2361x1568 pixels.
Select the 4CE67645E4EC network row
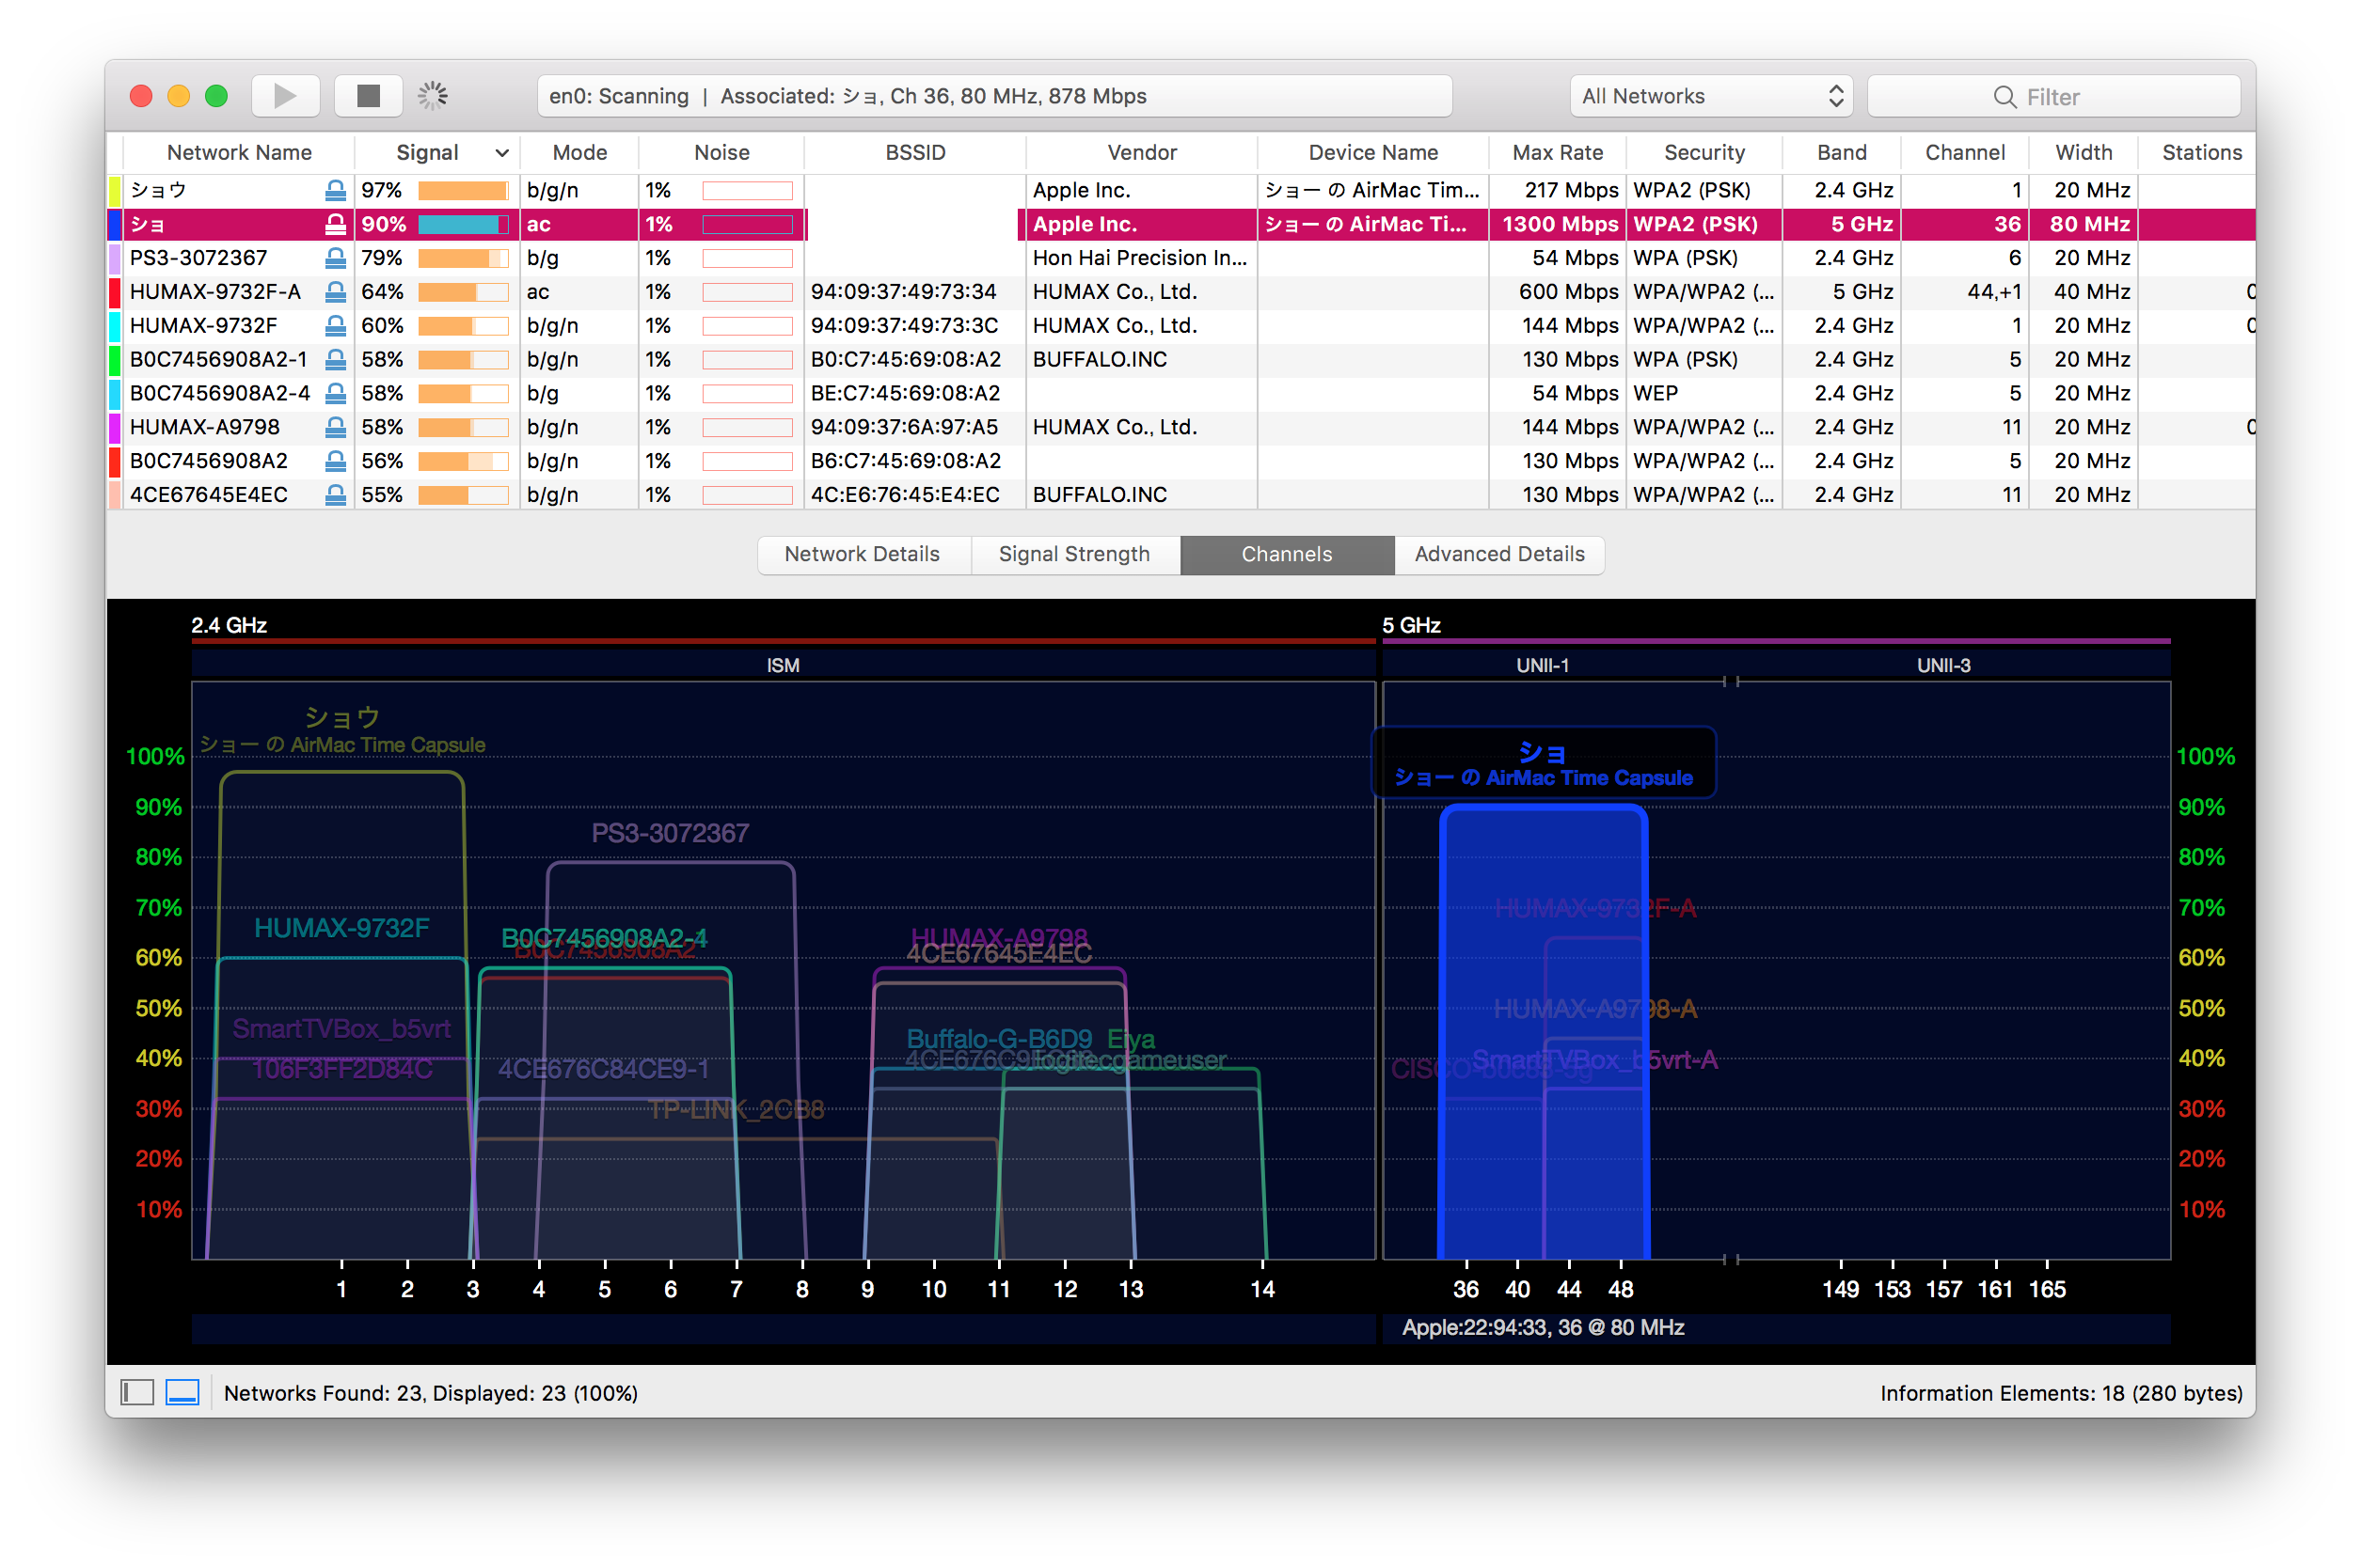(x=1180, y=495)
